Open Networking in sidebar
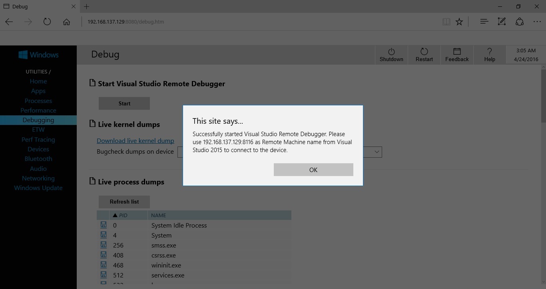Image resolution: width=546 pixels, height=289 pixels. (x=38, y=178)
